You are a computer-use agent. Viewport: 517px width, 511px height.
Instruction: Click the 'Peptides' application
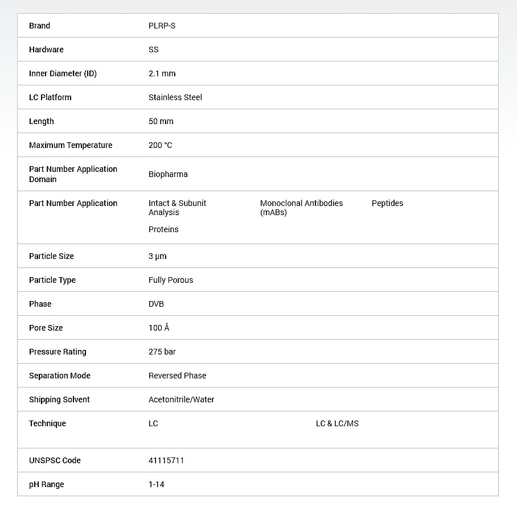pyautogui.click(x=387, y=203)
